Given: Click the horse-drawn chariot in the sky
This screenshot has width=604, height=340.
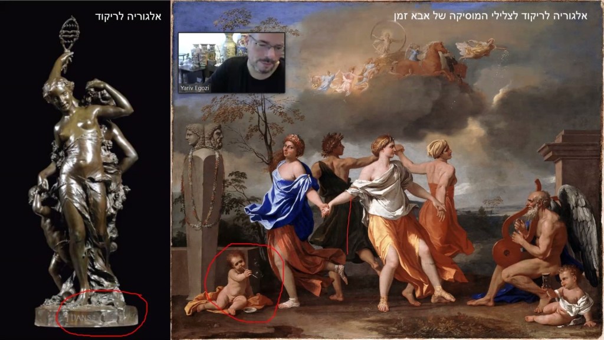Looking at the screenshot, I should pos(413,59).
